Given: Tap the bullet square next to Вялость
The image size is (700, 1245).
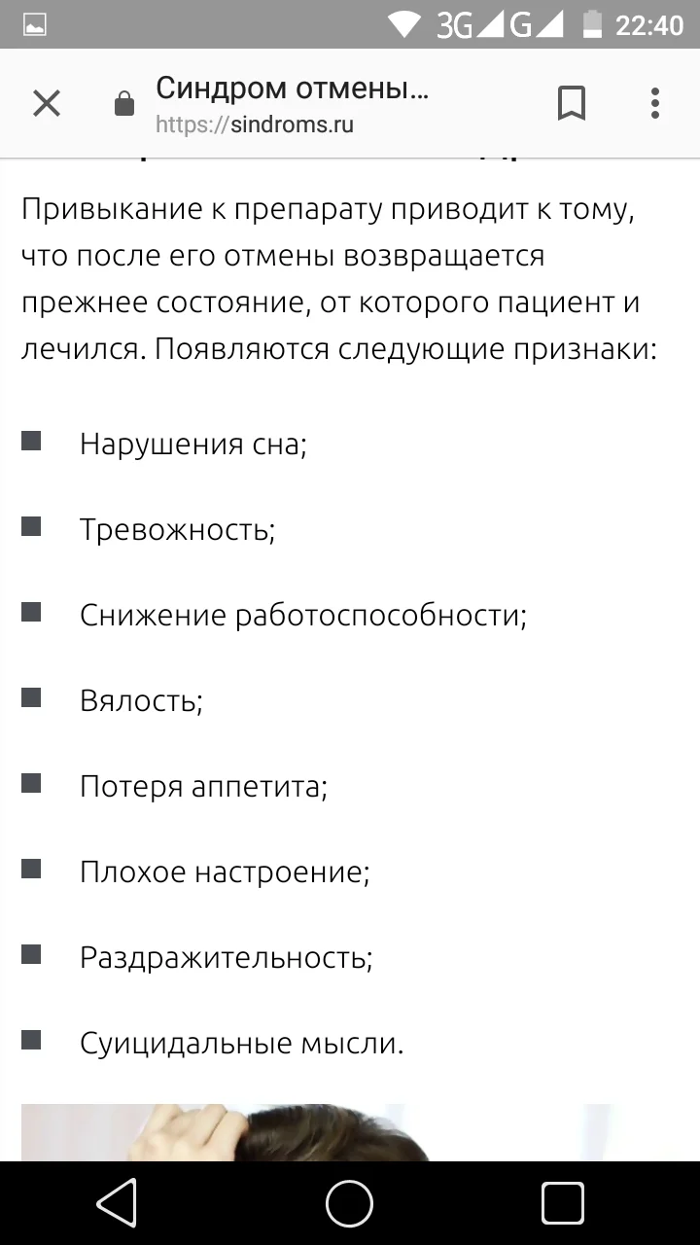Looking at the screenshot, I should [30, 697].
